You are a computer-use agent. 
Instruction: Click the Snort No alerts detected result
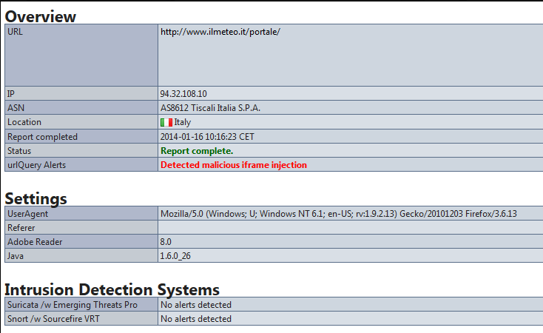[196, 319]
